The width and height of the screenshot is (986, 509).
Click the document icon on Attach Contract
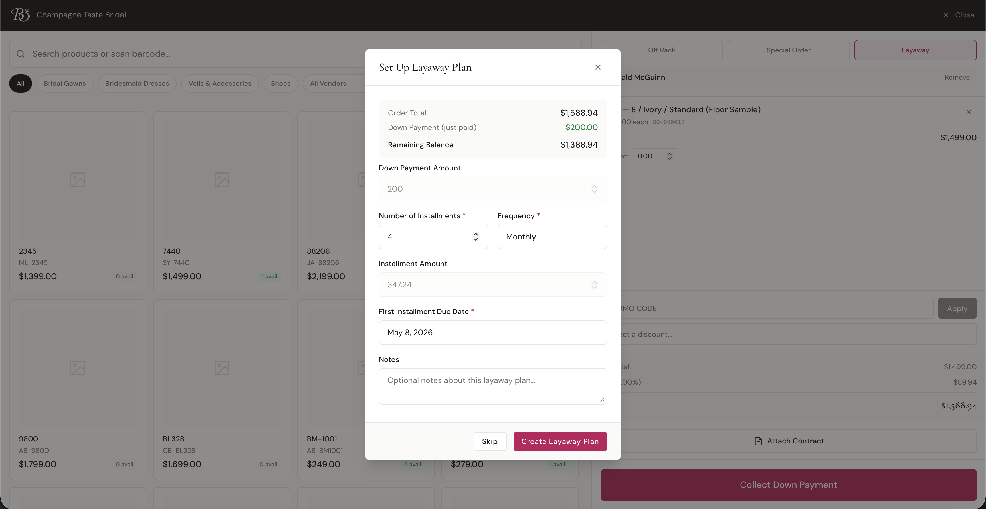[x=758, y=441]
